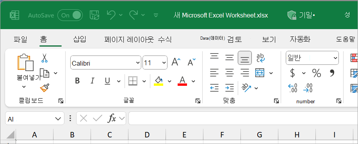Screen dimensions: 358x144
Task: Expand paste options arrow below 붙여넣기
Action: (x=24, y=87)
